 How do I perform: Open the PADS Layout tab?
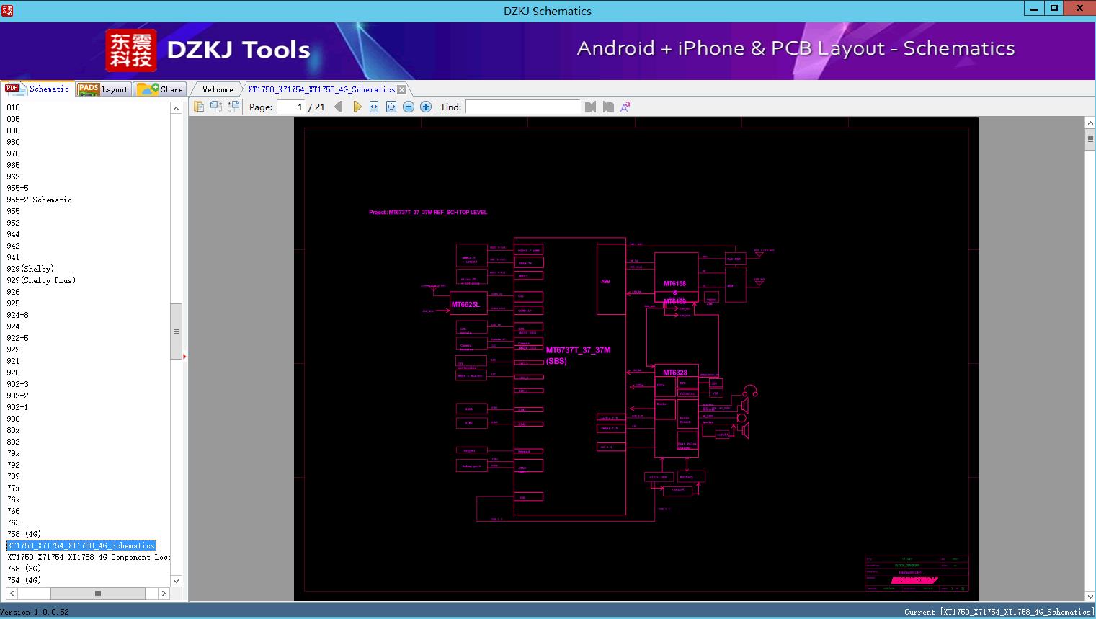(103, 89)
